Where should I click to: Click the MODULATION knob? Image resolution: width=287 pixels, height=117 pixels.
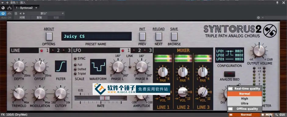click(40, 93)
